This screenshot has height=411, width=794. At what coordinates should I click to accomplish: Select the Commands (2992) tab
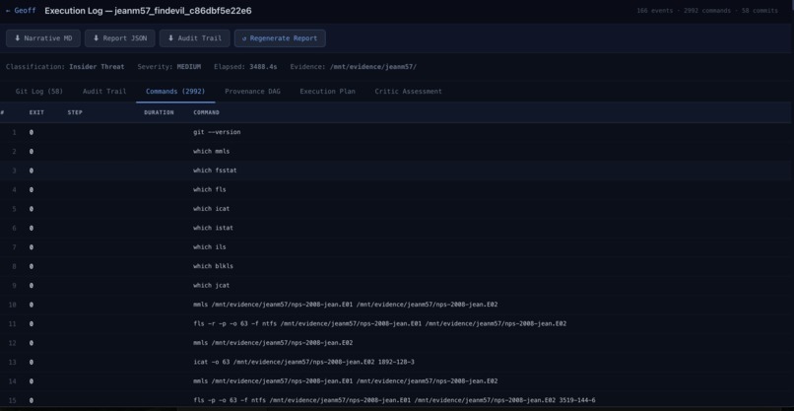[x=175, y=92]
